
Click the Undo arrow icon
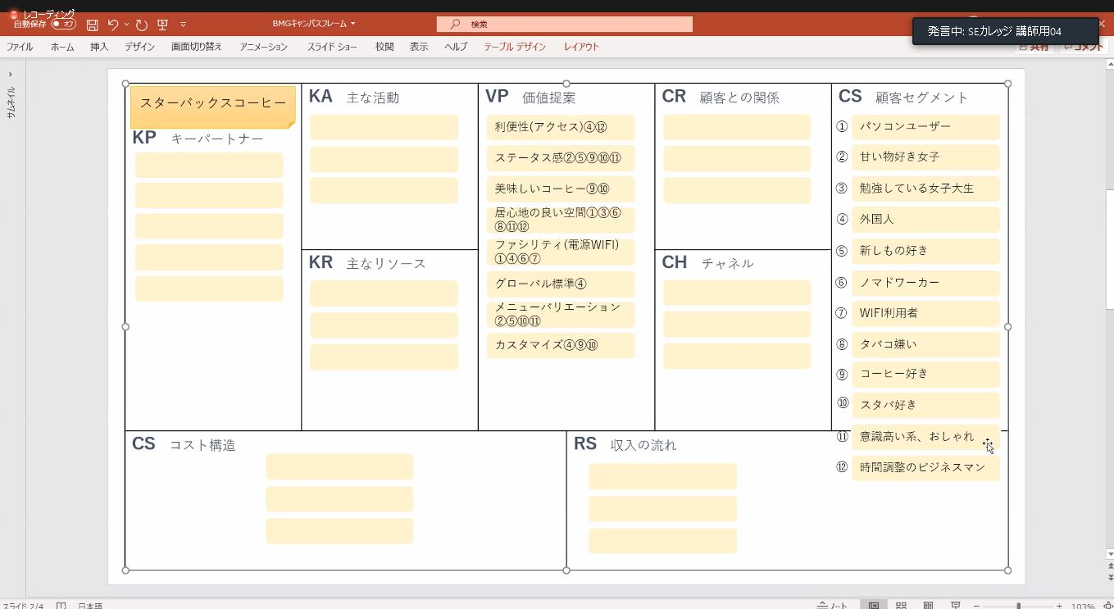113,25
